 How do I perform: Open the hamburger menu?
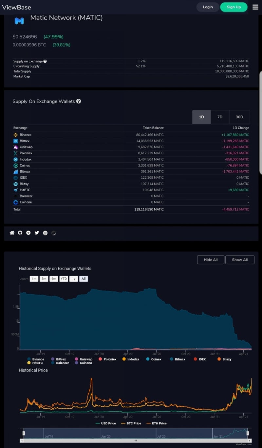255,7
